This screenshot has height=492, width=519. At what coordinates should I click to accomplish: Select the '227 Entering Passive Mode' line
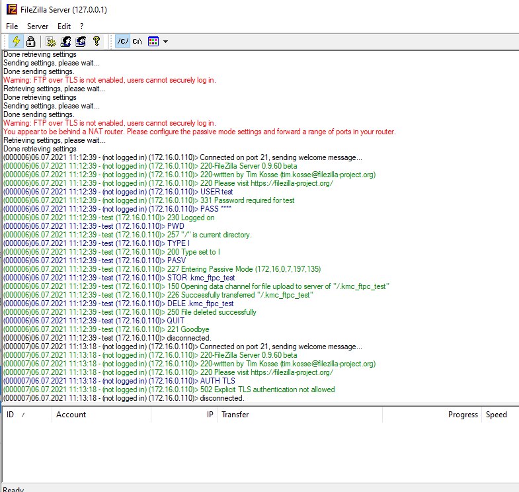point(162,269)
